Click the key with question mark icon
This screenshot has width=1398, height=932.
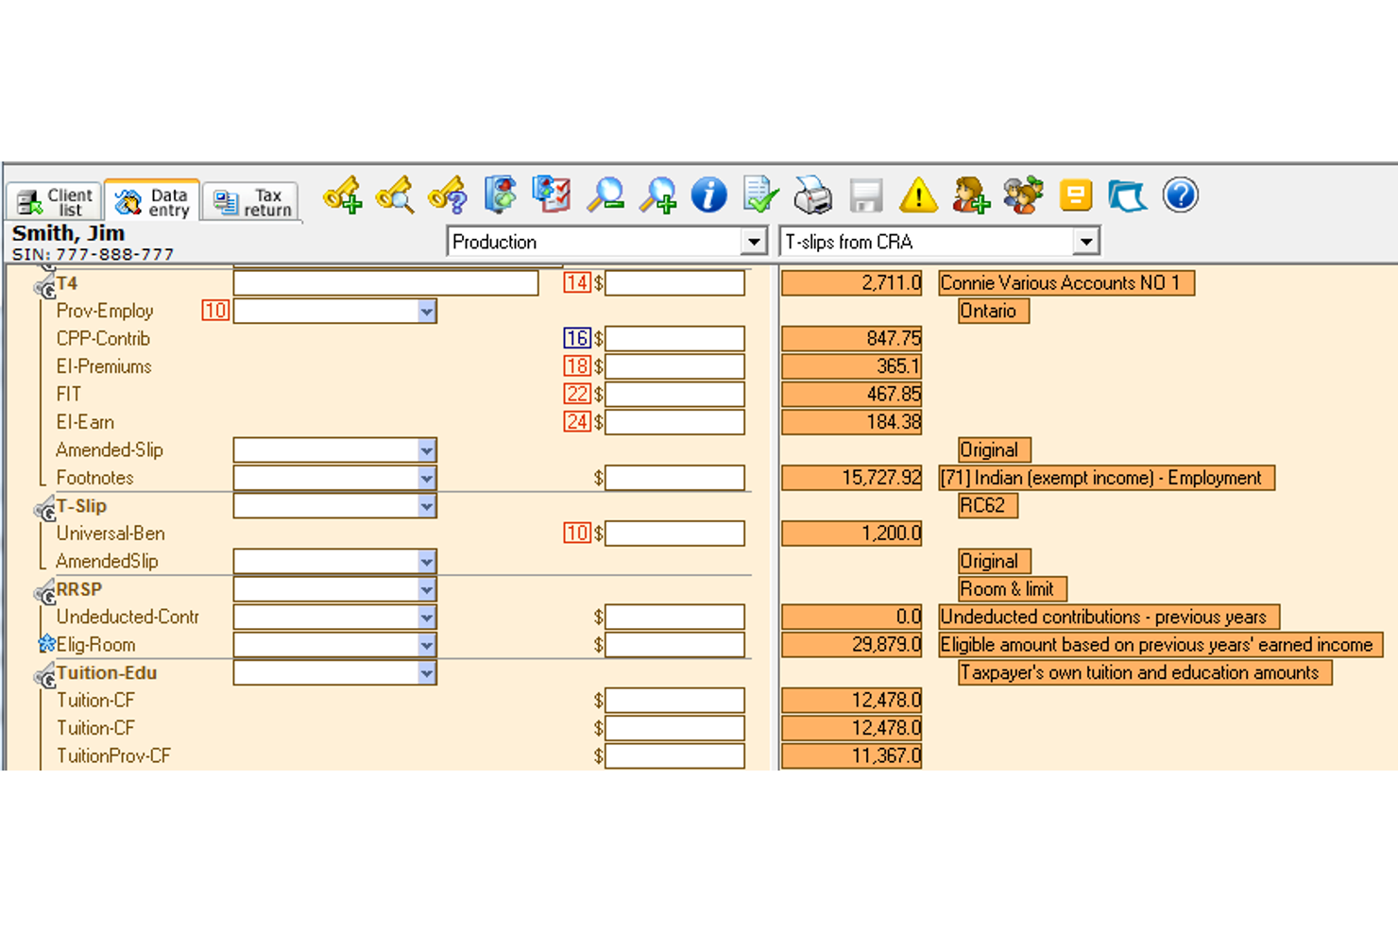click(x=448, y=195)
